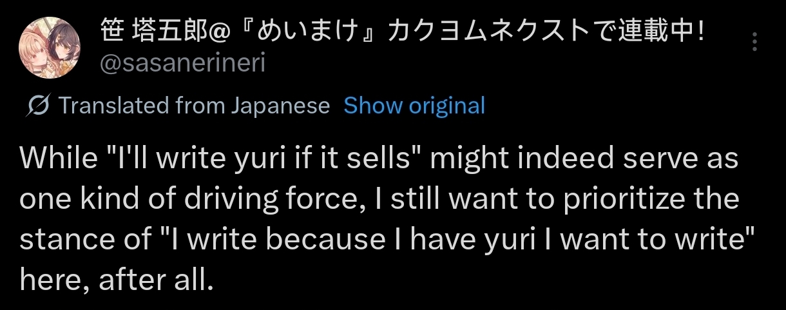Click the closing words "here, after all."
This screenshot has height=310, width=786.
click(116, 281)
